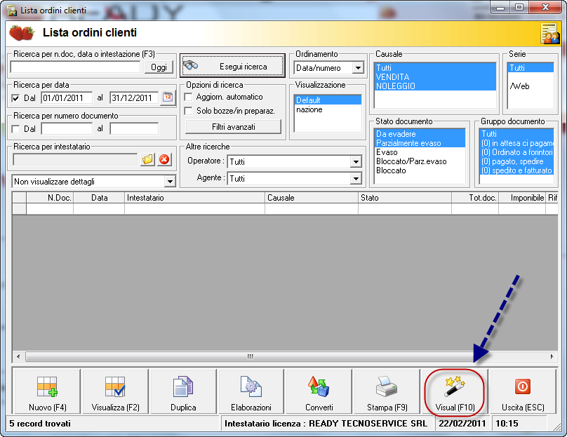Click the Intestatario column header

pyautogui.click(x=194, y=198)
